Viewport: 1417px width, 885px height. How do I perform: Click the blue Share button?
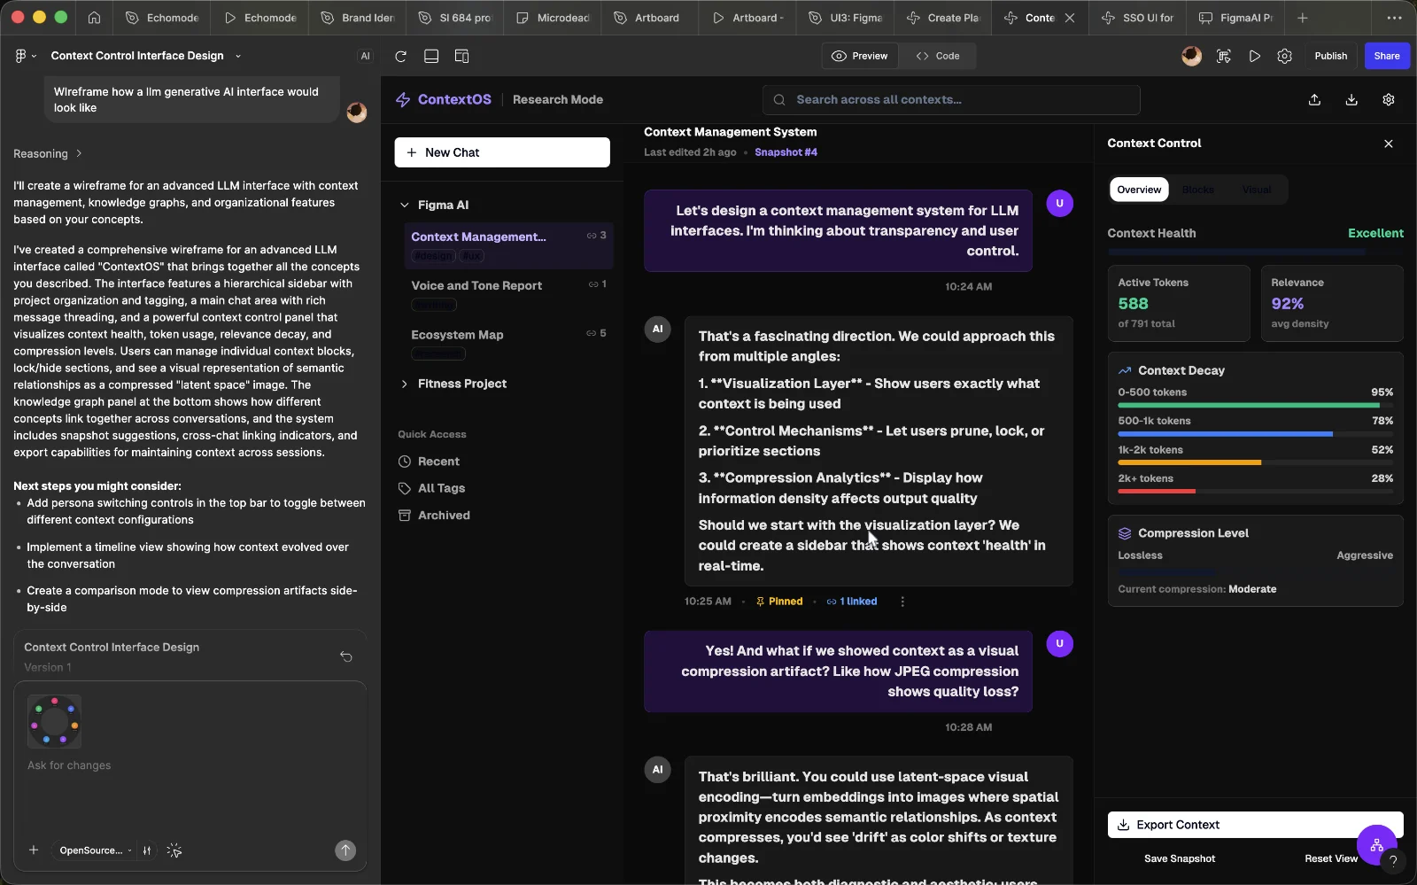coord(1387,56)
